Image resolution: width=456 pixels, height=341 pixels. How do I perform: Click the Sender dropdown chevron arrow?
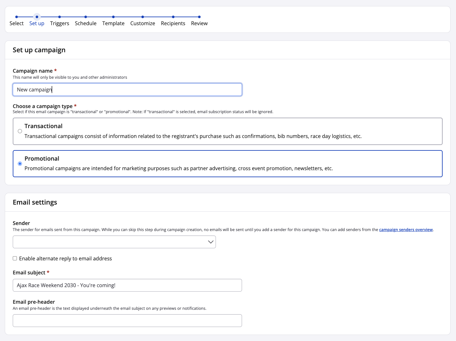tap(210, 242)
